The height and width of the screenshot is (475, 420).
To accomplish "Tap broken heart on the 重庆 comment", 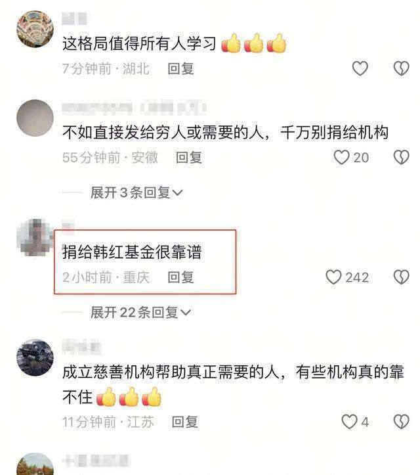I will [x=401, y=277].
